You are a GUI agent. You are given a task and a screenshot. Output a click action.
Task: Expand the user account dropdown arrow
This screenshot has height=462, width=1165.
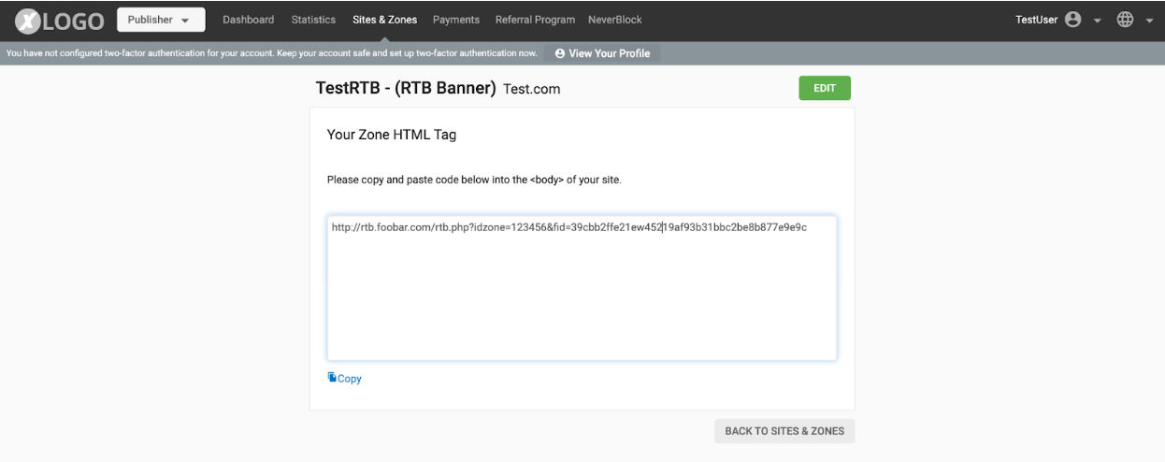tap(1097, 21)
